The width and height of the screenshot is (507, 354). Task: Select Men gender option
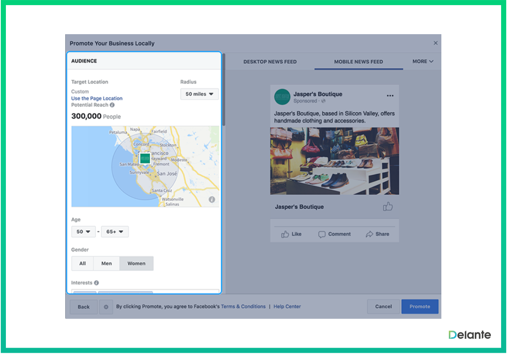[x=107, y=263]
